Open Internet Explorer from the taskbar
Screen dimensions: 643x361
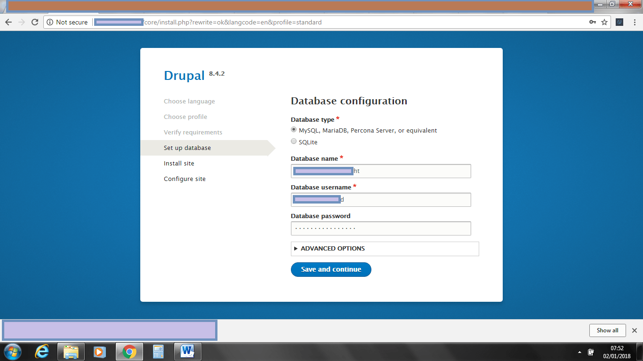click(x=42, y=351)
